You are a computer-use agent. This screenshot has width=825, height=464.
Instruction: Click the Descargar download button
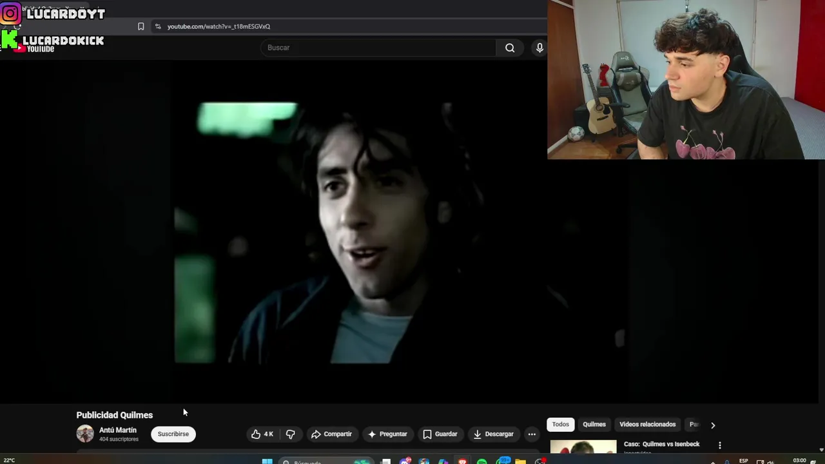(x=494, y=434)
